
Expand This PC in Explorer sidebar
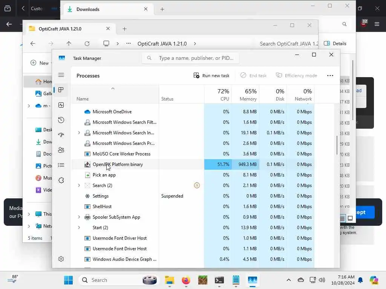pos(29,214)
